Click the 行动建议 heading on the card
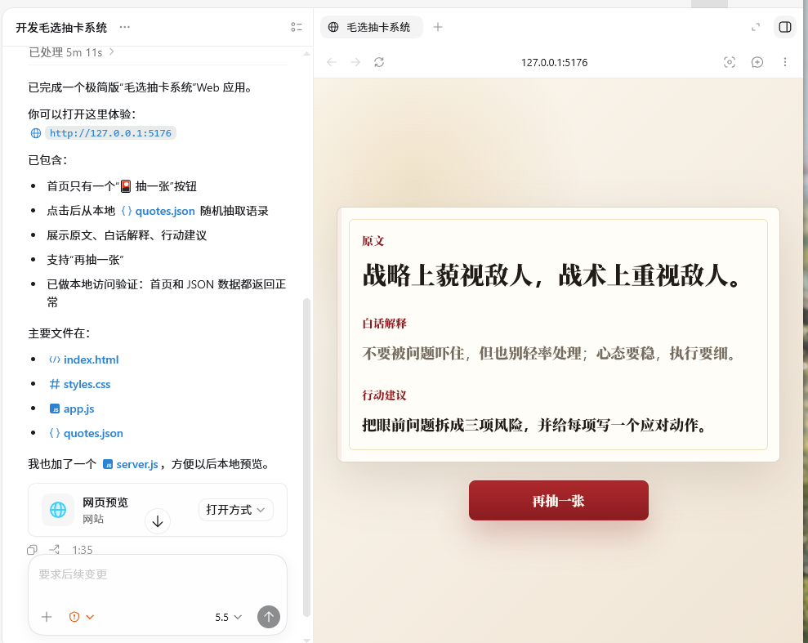The image size is (808, 643). 385,395
